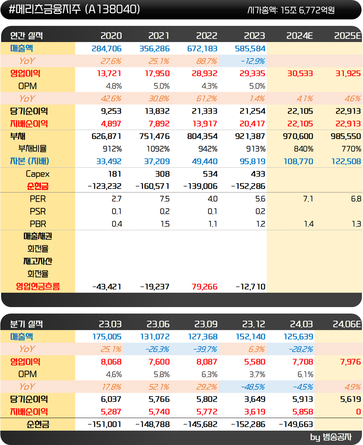This screenshot has height=445, width=363.
Task: Click the 23.03 quarter header
Action: click(x=110, y=324)
